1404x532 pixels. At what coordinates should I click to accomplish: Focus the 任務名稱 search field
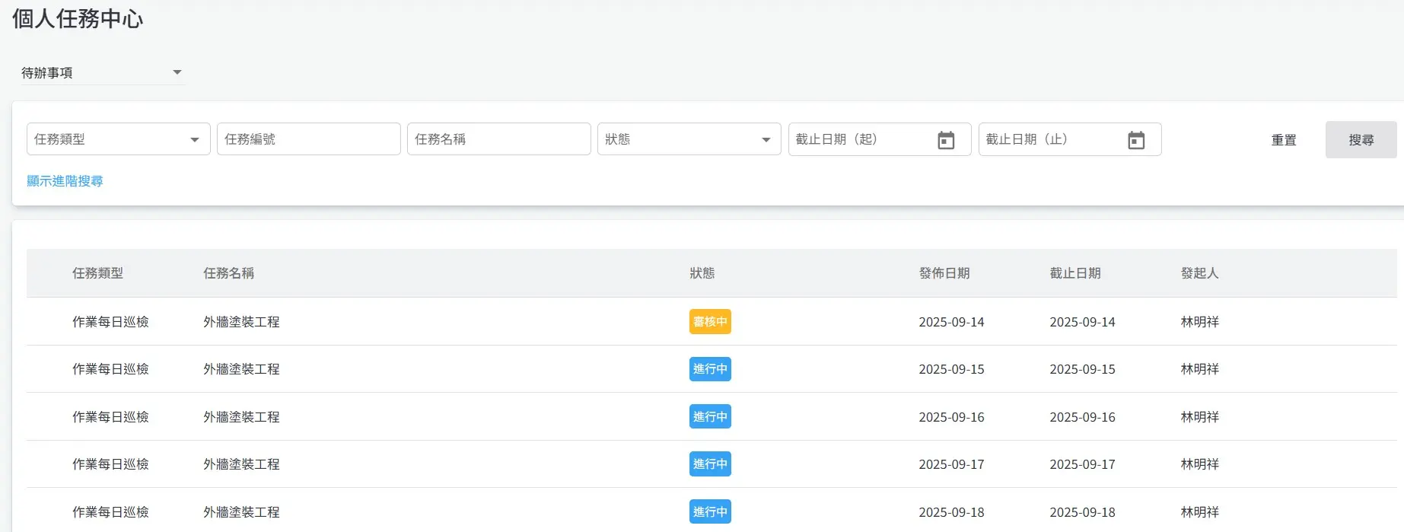click(498, 139)
